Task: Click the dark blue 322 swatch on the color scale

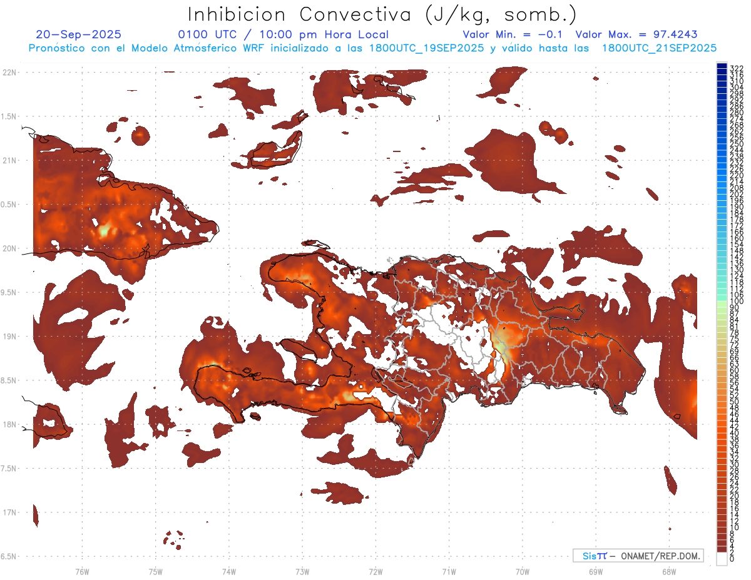Action: point(722,67)
